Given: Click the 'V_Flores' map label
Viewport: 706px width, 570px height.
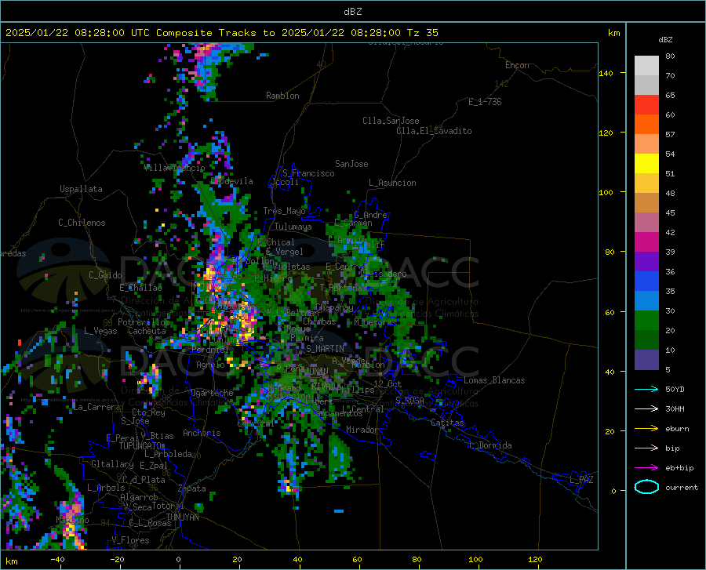Looking at the screenshot, I should tap(130, 540).
